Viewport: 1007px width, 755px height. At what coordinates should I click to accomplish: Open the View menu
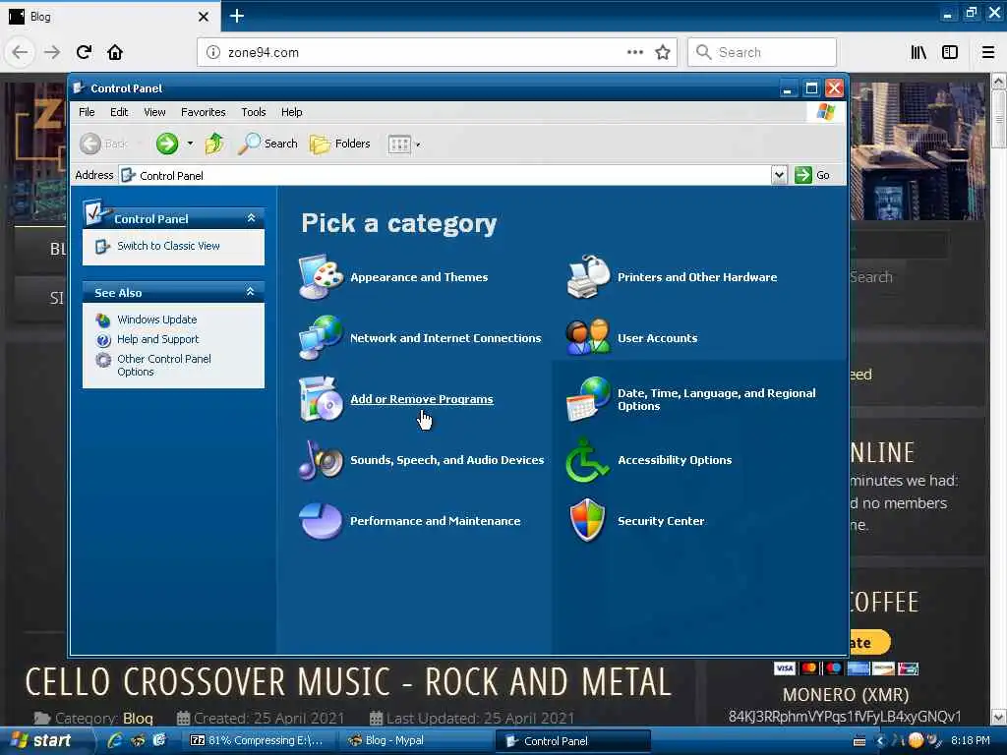pyautogui.click(x=154, y=112)
